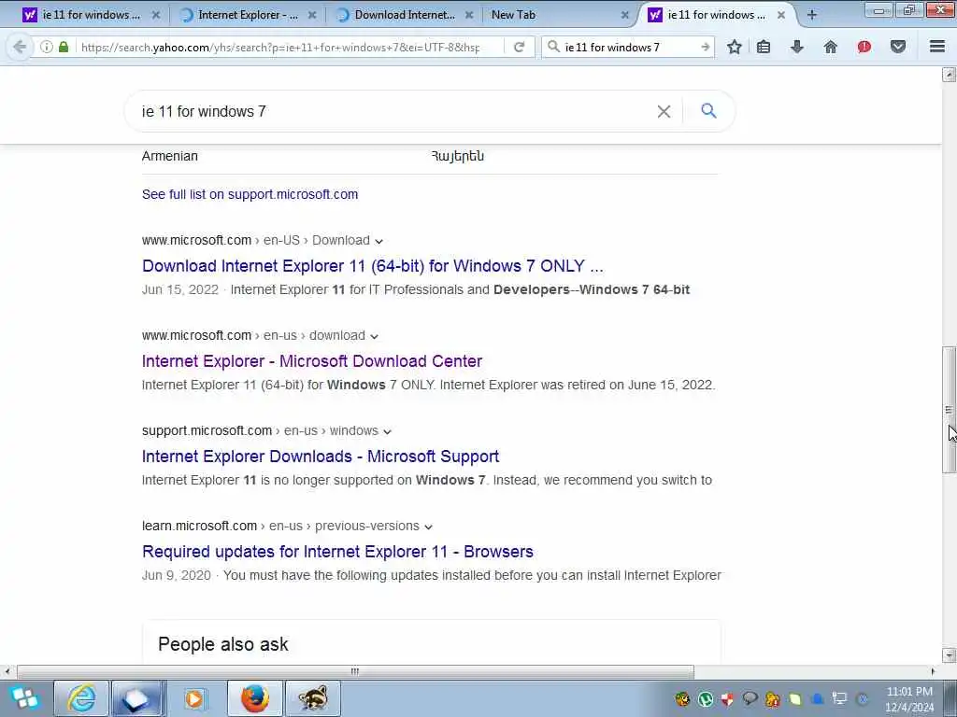Screen dimensions: 957x717
Task: Open 'Internet Explorer - Microsoft Download Center' result
Action: click(x=312, y=361)
